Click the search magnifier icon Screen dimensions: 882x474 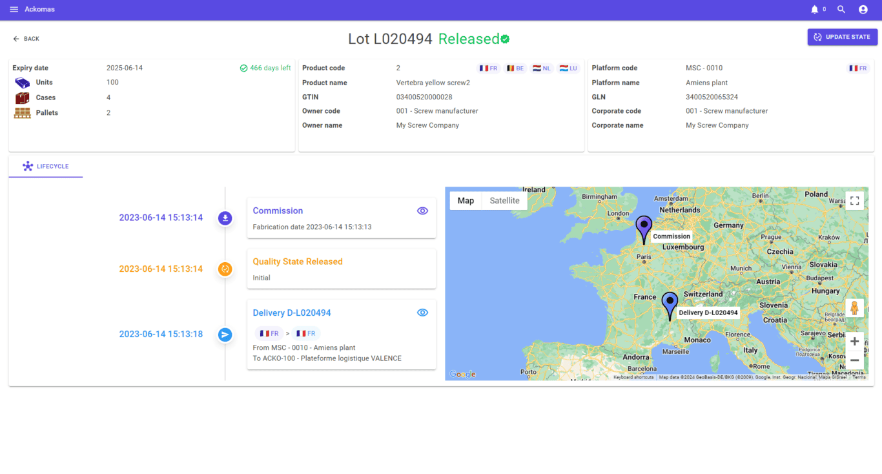tap(841, 10)
